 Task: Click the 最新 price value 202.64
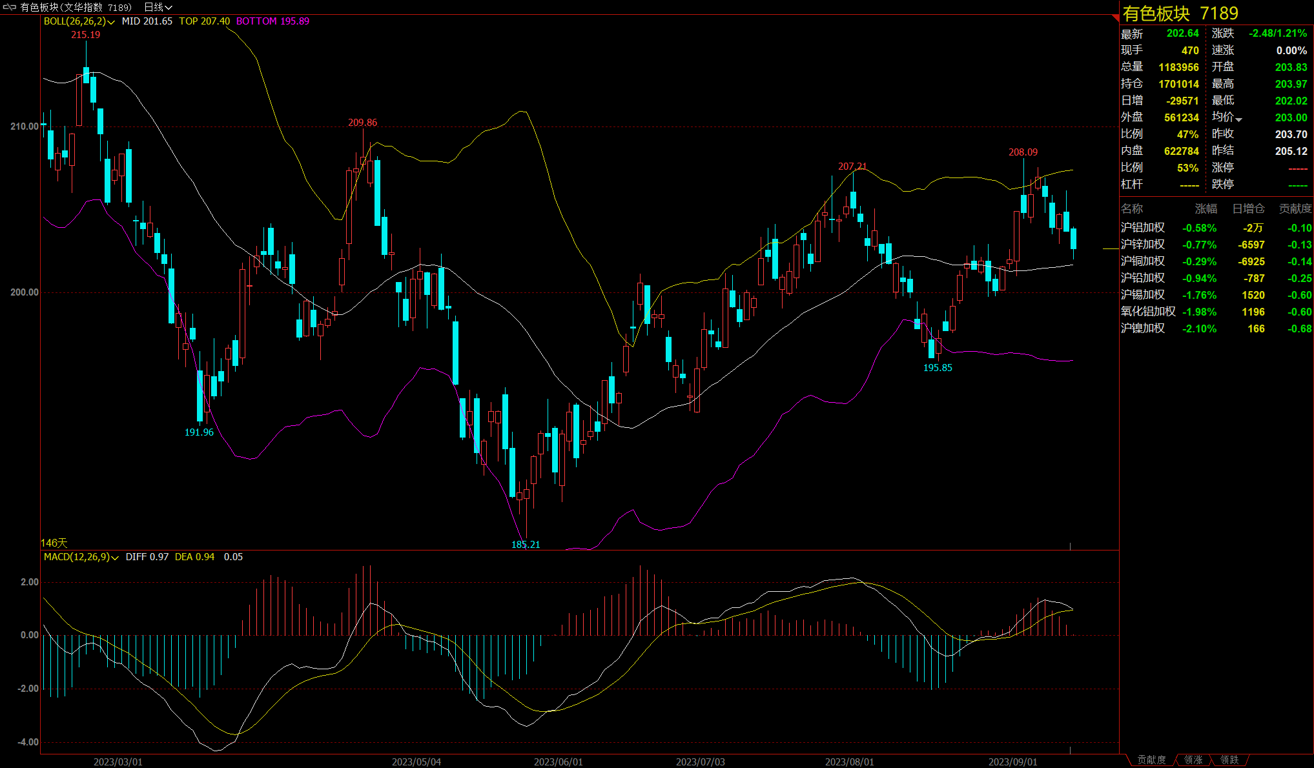point(1182,34)
